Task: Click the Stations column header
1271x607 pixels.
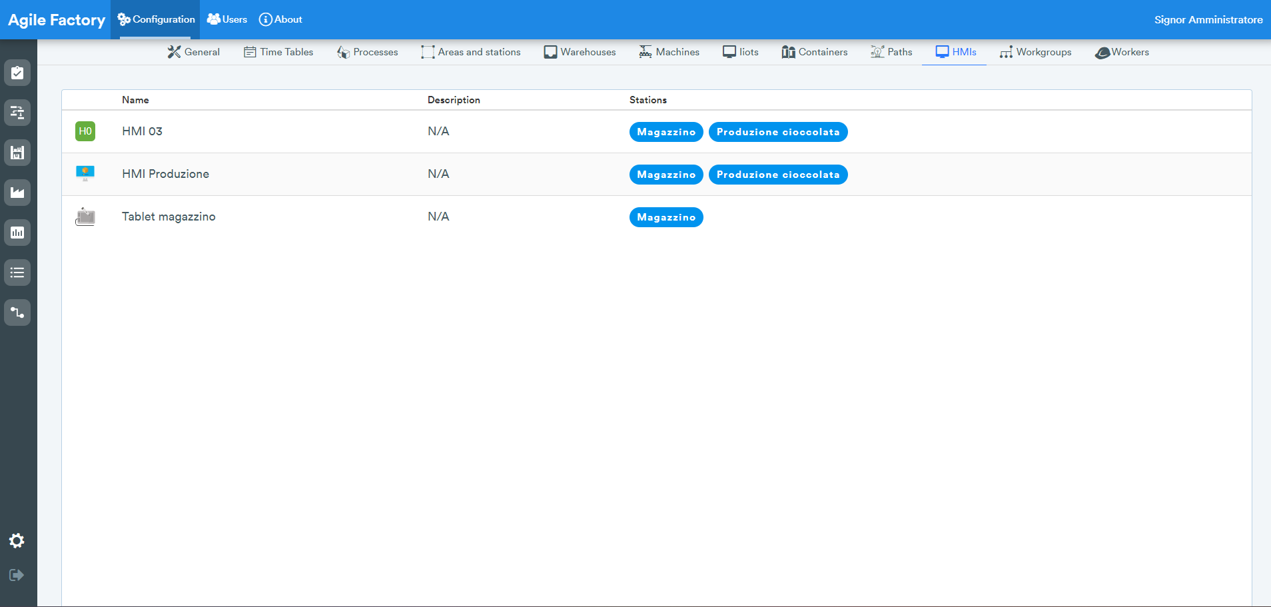Action: pyautogui.click(x=648, y=100)
